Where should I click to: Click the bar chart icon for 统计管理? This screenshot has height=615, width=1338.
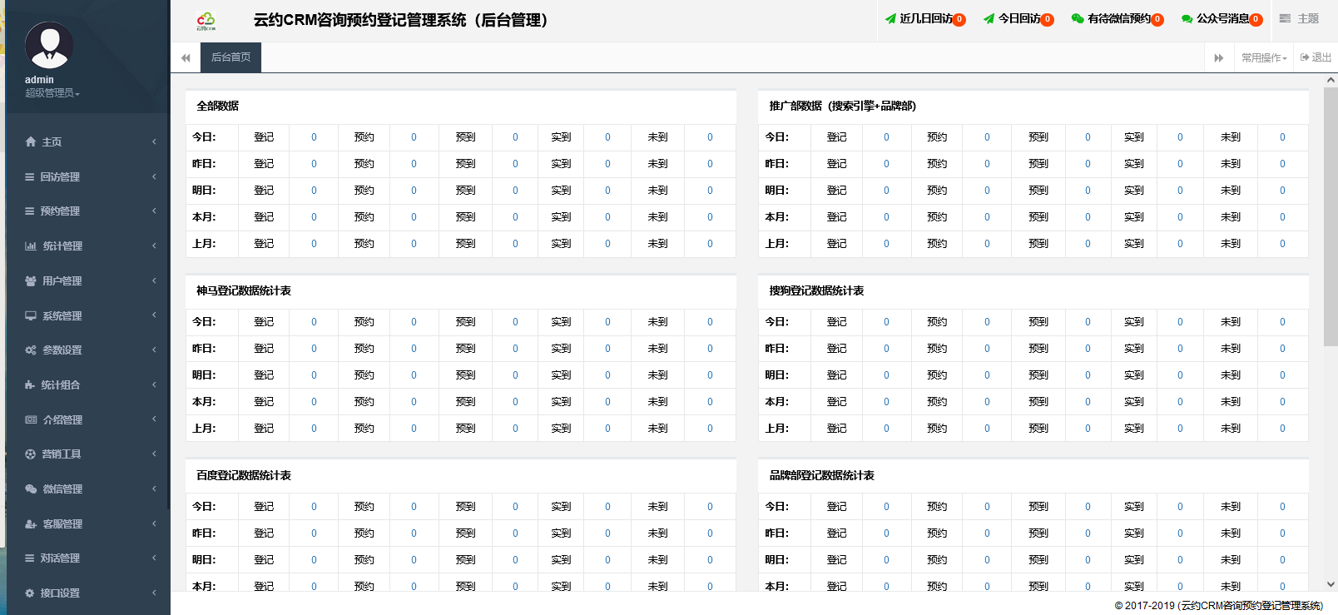tap(31, 246)
